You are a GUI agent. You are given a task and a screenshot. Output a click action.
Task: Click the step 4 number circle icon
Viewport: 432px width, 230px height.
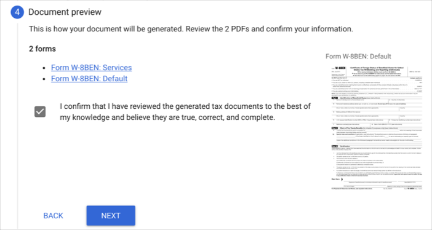point(17,12)
